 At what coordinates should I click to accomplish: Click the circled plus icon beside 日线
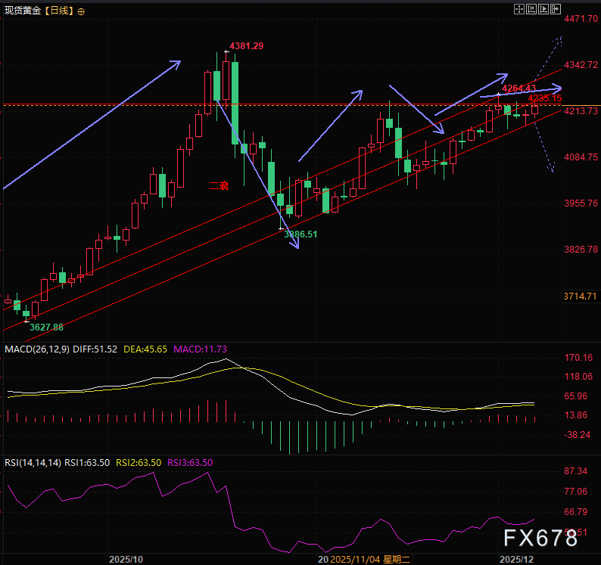pyautogui.click(x=81, y=11)
